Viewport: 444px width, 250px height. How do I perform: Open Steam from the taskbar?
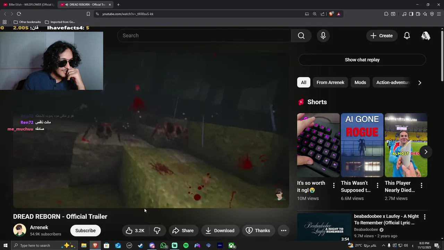click(140, 245)
